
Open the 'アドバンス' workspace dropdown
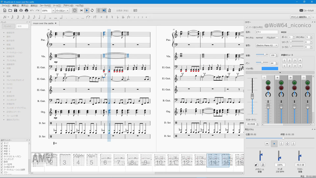coord(300,17)
